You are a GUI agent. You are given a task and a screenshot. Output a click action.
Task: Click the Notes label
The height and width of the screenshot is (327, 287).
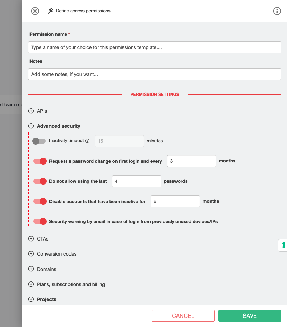(36, 61)
